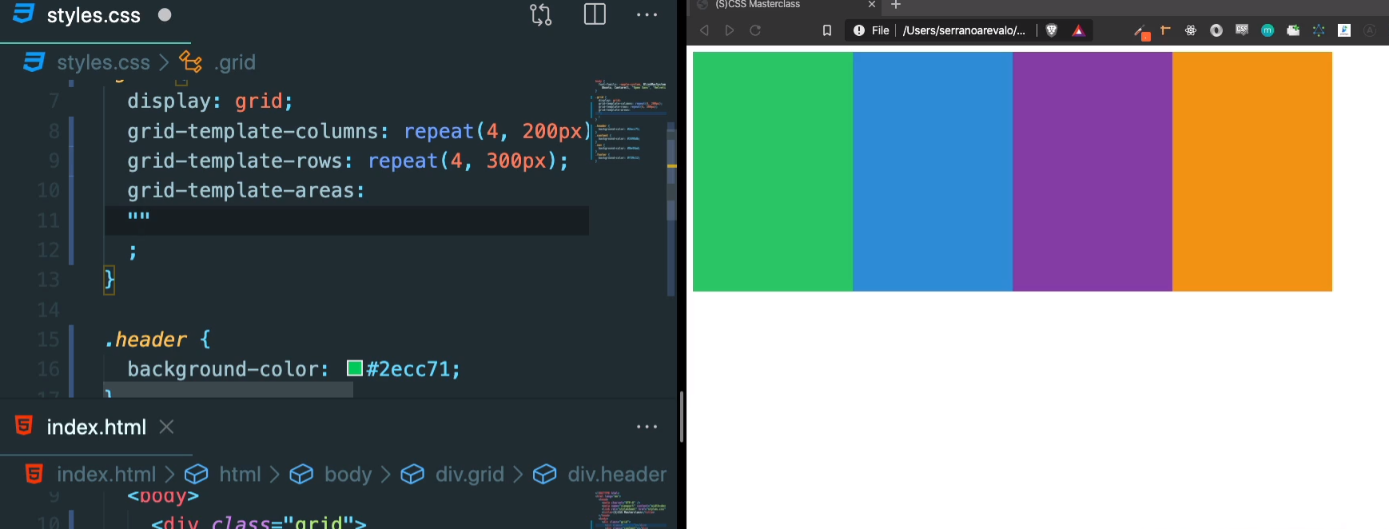Viewport: 1389px width, 529px height.
Task: Click the 'display: grid;' line
Action: [x=210, y=101]
